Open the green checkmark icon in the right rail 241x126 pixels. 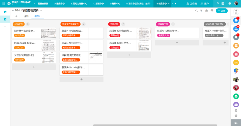(x=236, y=96)
